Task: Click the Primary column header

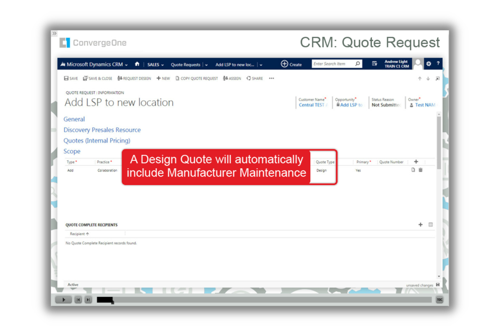Action: click(364, 162)
